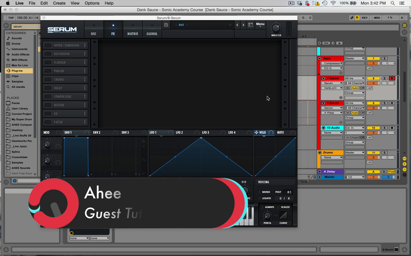The image size is (411, 256).
Task: Adjust the MASTER volume knob
Action: [276, 28]
